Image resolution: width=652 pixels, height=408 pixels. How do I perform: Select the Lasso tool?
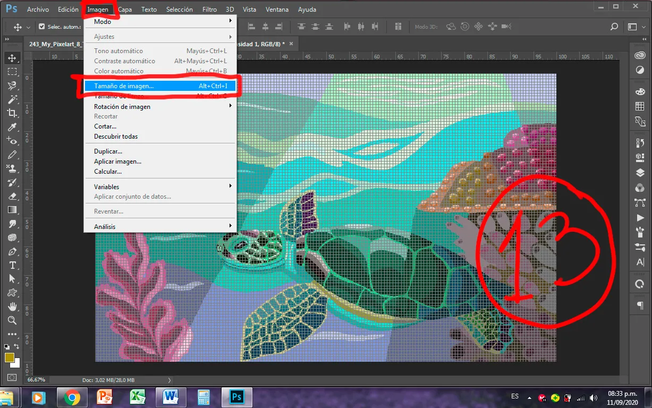point(12,85)
